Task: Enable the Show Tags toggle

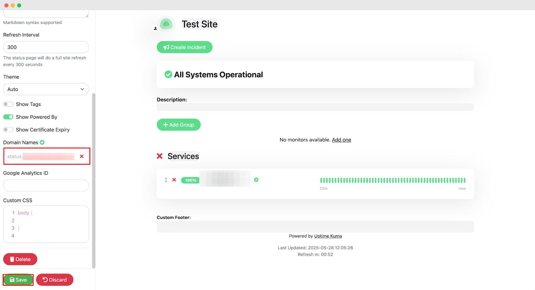Action: [x=8, y=104]
